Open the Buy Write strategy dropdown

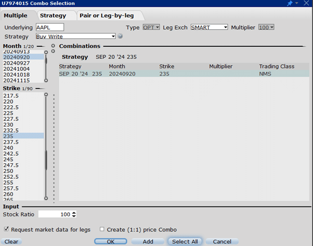tap(76, 36)
